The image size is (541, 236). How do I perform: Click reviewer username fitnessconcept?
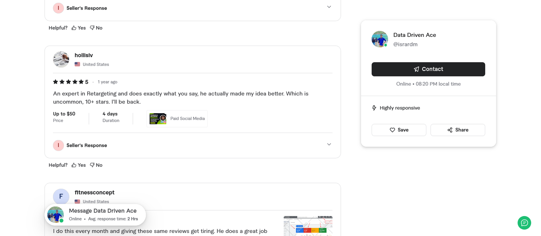pos(95,192)
